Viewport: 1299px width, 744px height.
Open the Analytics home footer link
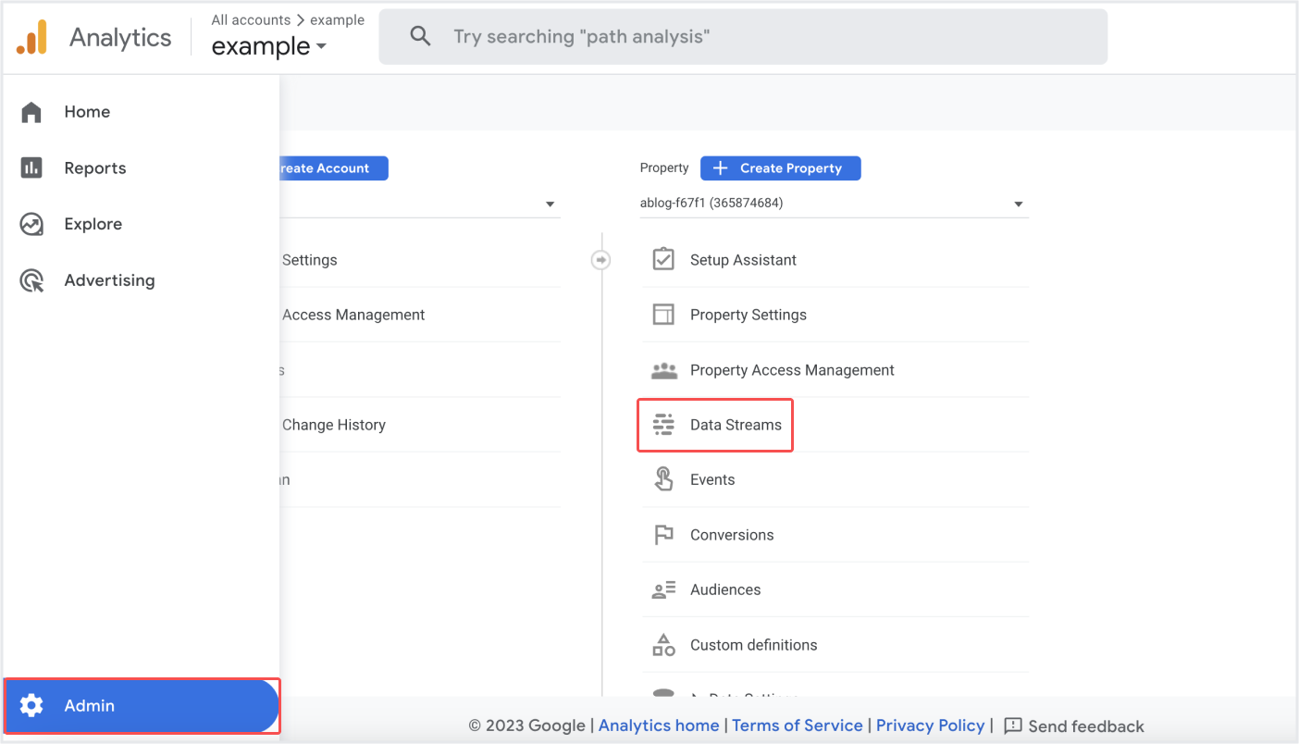[659, 725]
